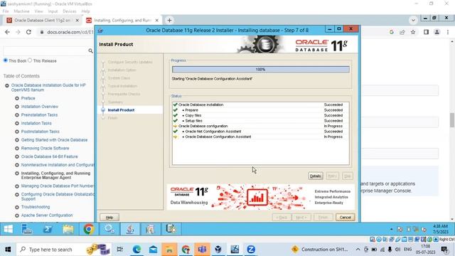
Task: Open Microsoft Edge on host taskbar
Action: tap(136, 250)
